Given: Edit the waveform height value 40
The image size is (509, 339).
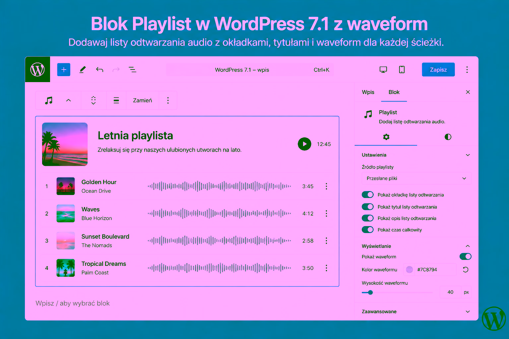Looking at the screenshot, I should pos(450,292).
